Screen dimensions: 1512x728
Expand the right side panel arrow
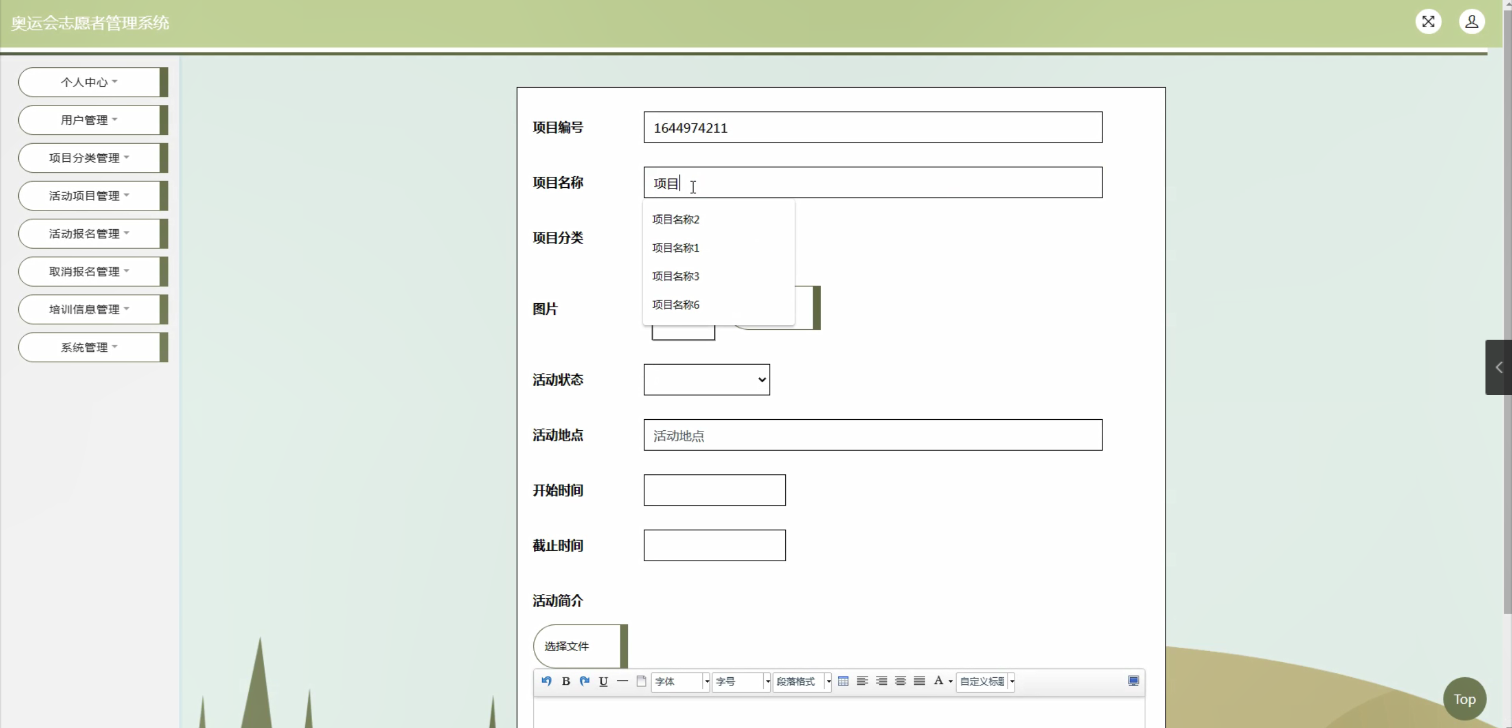1499,367
